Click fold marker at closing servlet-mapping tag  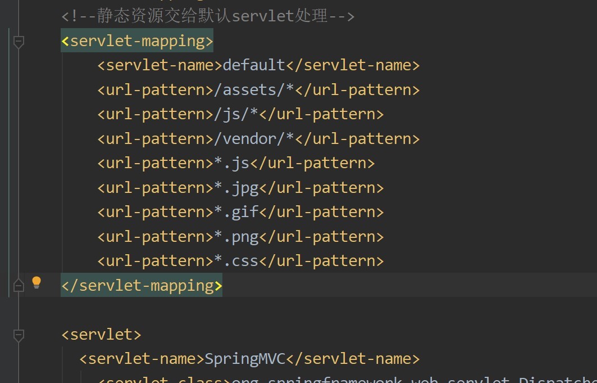pyautogui.click(x=19, y=286)
